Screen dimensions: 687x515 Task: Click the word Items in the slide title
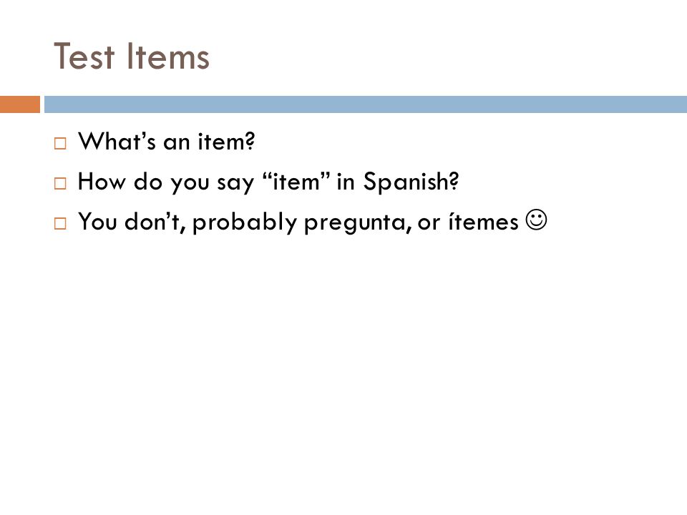coord(169,56)
